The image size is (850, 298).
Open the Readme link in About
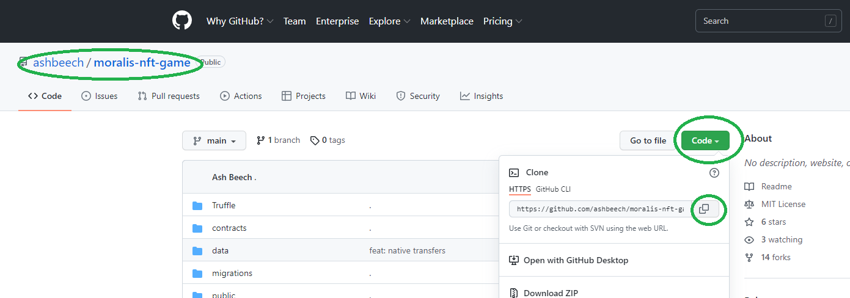[776, 186]
